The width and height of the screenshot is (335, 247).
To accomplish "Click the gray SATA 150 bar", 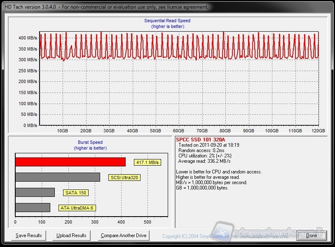I will 35,192.
